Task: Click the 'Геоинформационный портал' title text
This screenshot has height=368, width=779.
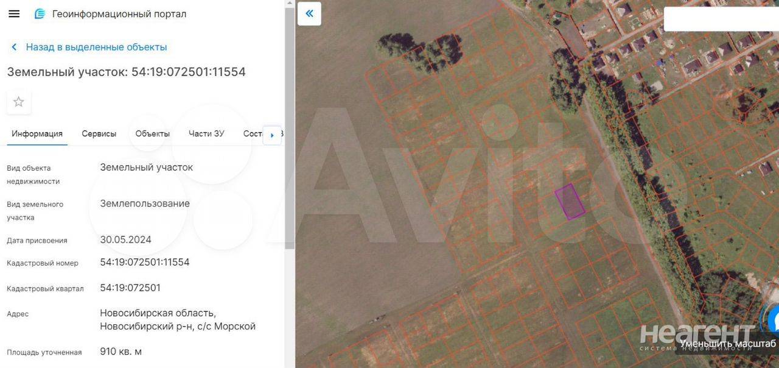Action: tap(119, 13)
